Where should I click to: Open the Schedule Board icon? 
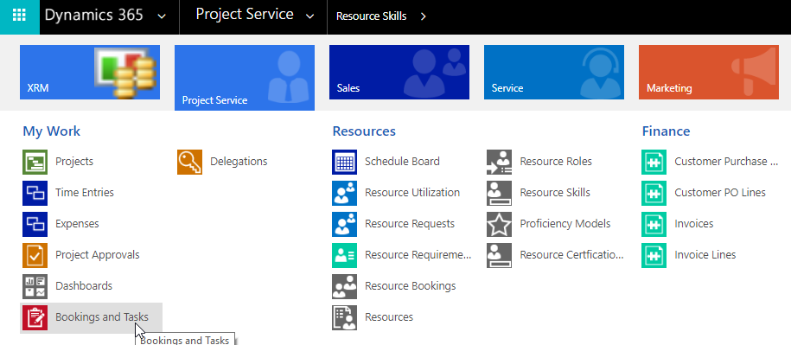click(x=345, y=162)
